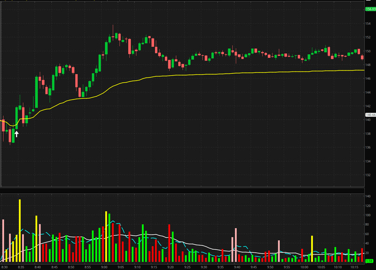Click the 10:15 time axis label

354,267
